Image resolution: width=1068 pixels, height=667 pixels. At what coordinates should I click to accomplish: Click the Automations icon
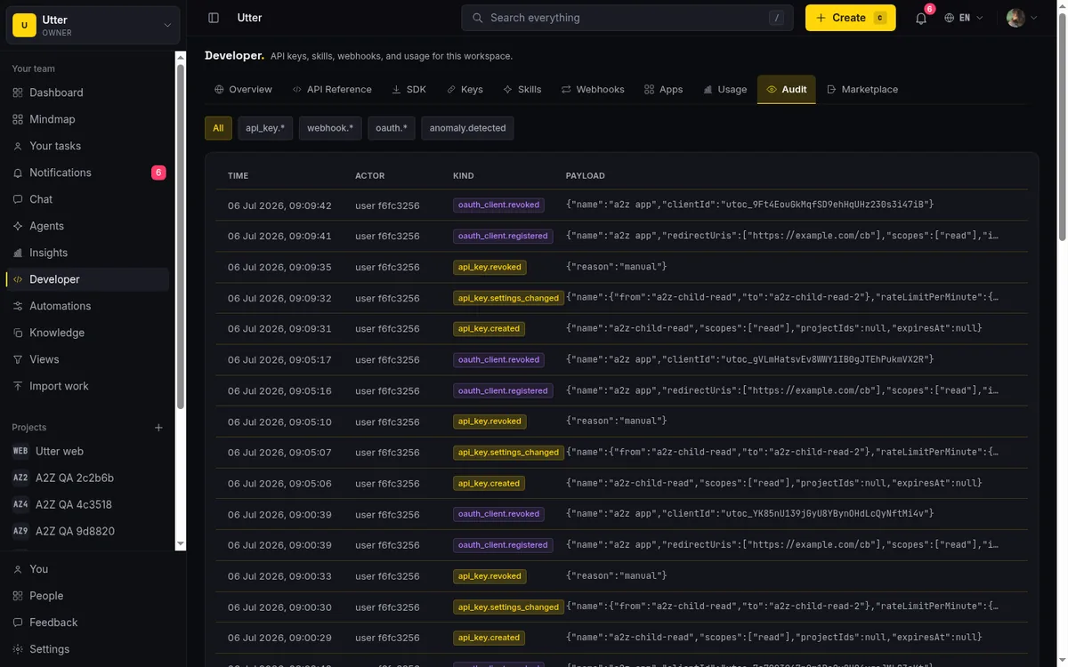point(18,306)
